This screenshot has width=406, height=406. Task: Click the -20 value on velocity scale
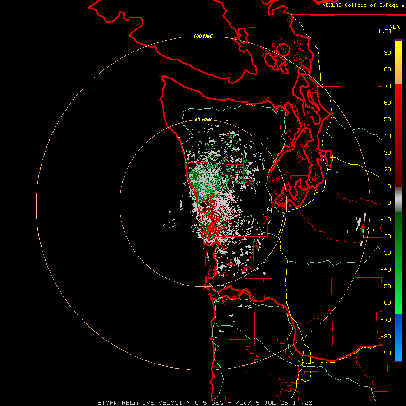[x=386, y=236]
